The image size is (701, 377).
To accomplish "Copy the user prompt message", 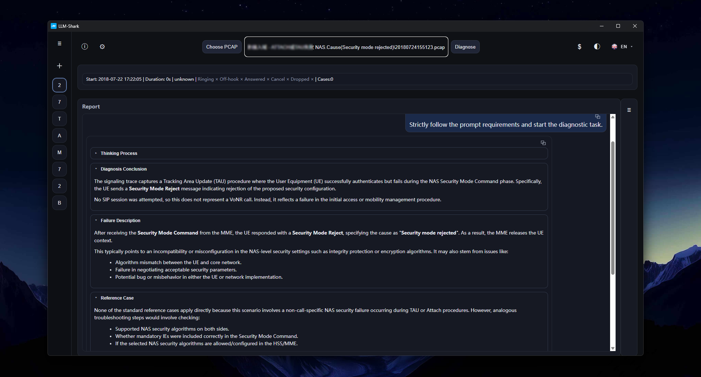I will pyautogui.click(x=598, y=117).
